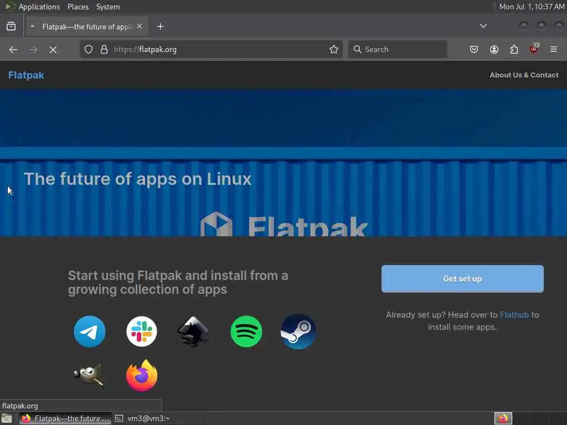
Task: View site security padlock info
Action: coord(104,49)
